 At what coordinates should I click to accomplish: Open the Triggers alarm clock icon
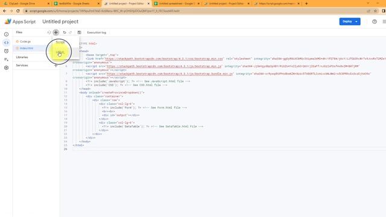pyautogui.click(x=7, y=51)
